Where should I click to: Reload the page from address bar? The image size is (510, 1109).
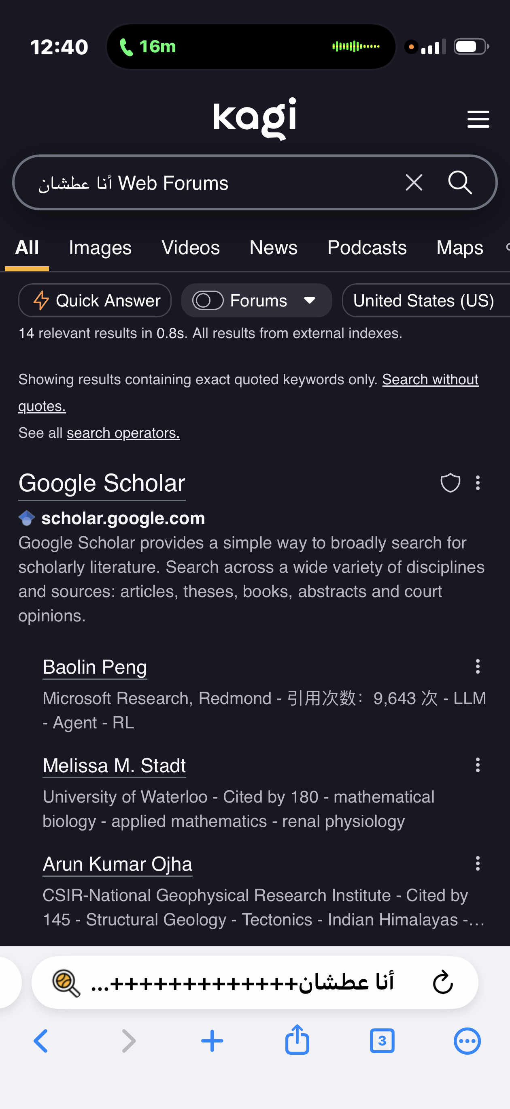(x=442, y=982)
